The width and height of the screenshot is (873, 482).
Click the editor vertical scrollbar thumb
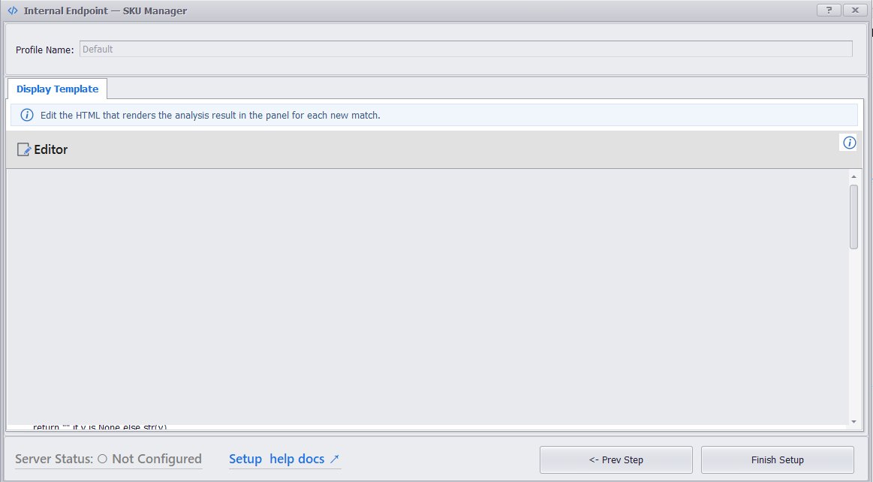(x=853, y=217)
